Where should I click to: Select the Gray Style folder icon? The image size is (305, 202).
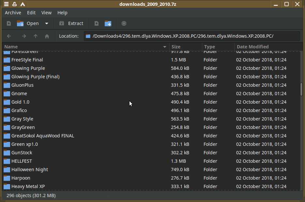tap(7, 119)
